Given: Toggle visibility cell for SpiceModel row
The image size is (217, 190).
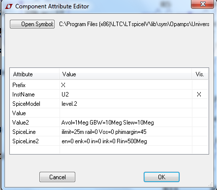Looking at the screenshot, I should point(200,103).
